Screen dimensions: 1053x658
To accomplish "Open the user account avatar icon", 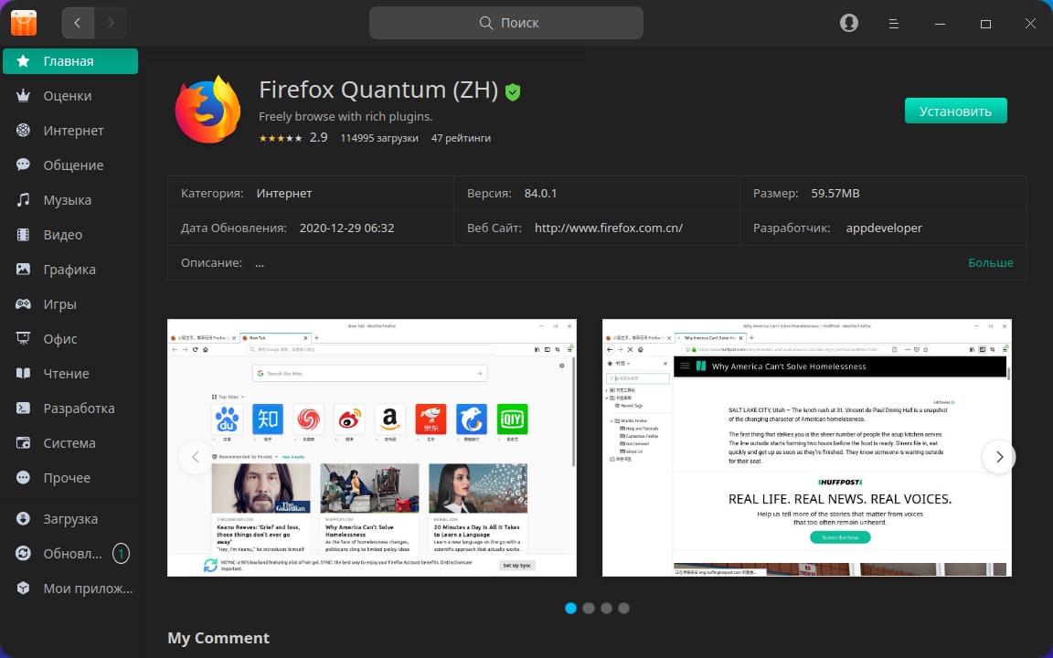I will tap(849, 23).
